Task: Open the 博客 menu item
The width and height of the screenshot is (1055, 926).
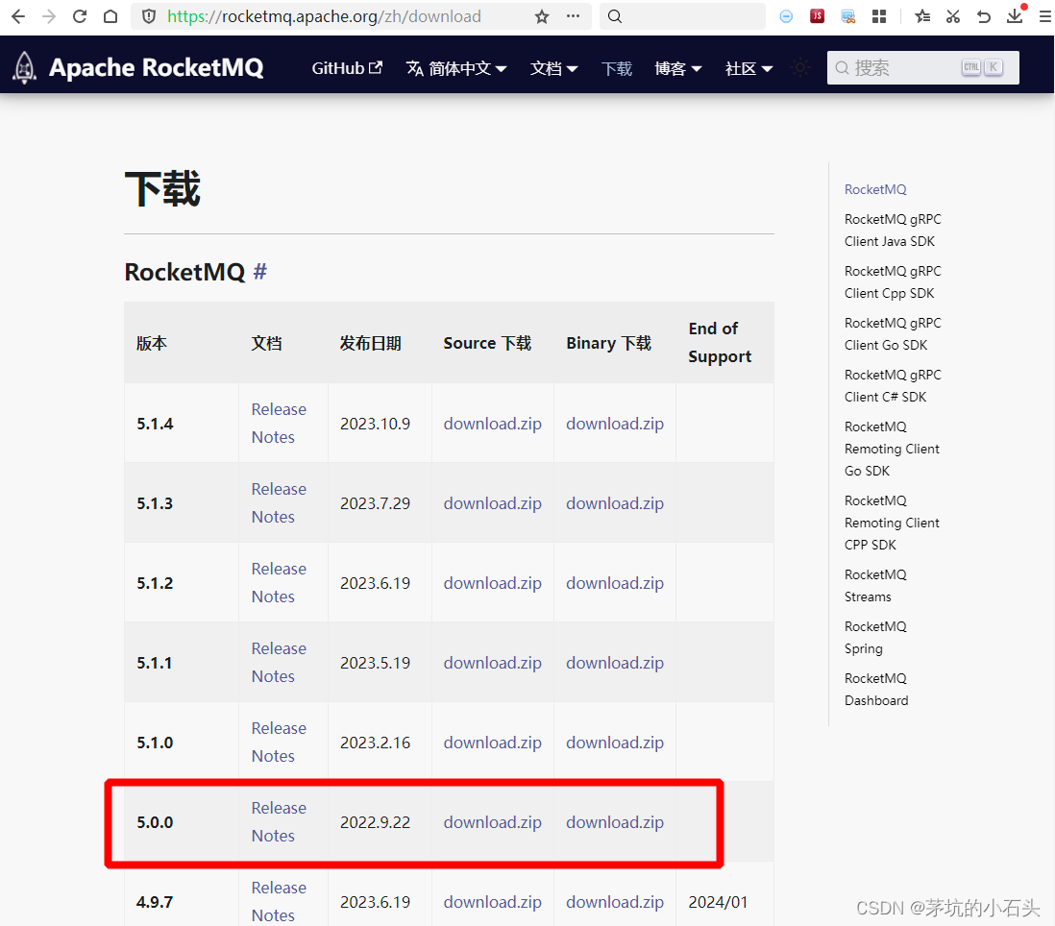Action: [x=678, y=68]
